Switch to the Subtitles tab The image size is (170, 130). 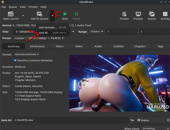tap(119, 46)
